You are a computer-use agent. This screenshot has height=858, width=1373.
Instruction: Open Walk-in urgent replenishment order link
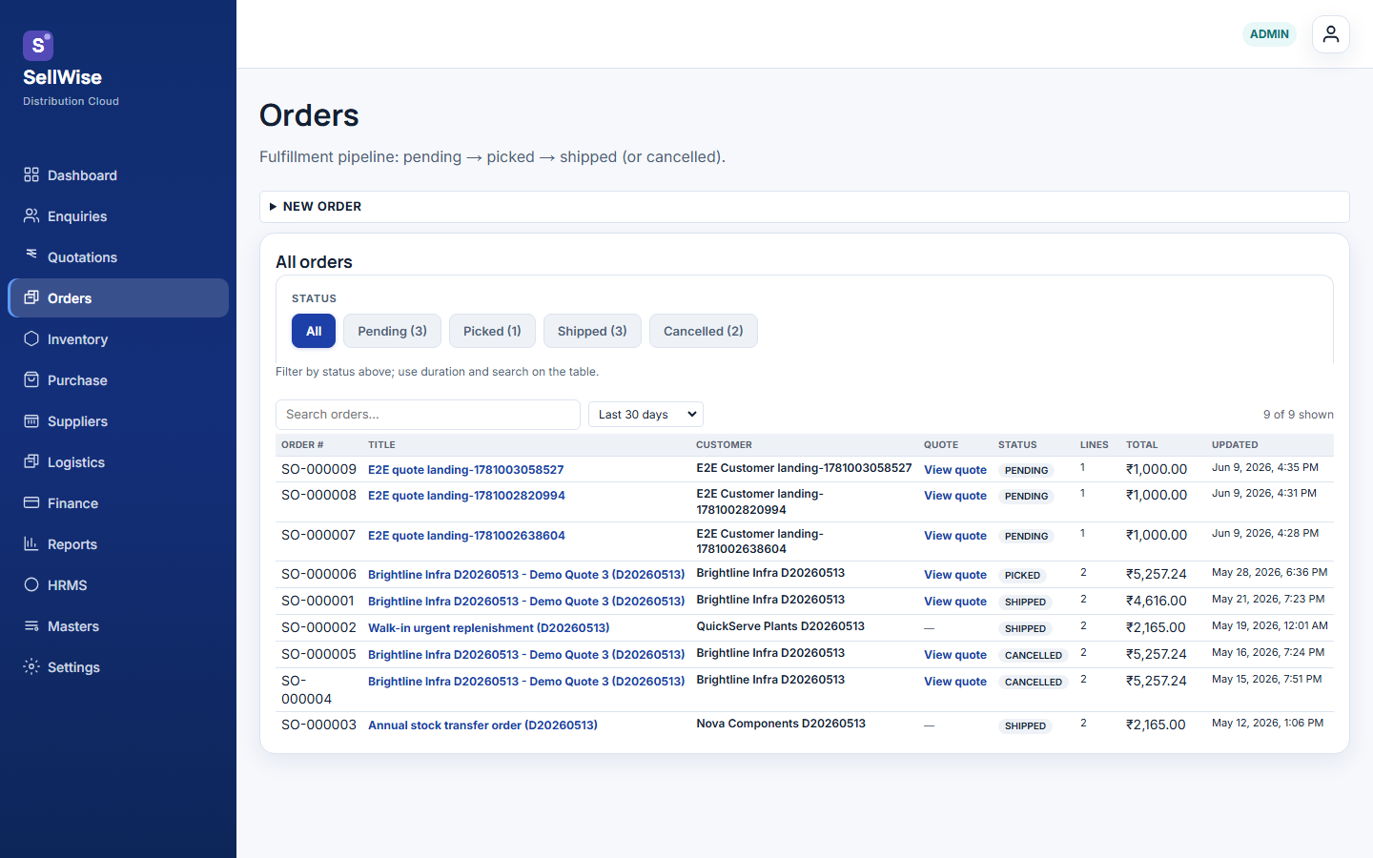[x=488, y=628]
